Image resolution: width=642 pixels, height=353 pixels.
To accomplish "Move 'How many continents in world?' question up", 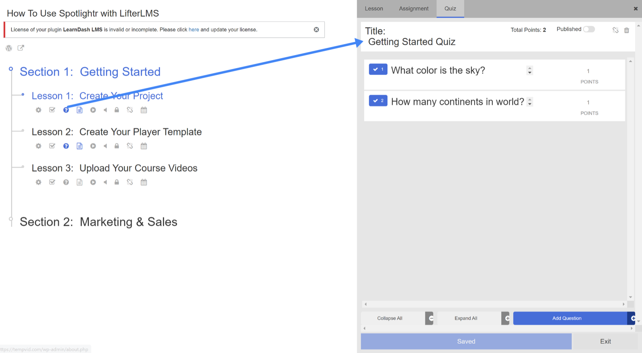I will (530, 100).
